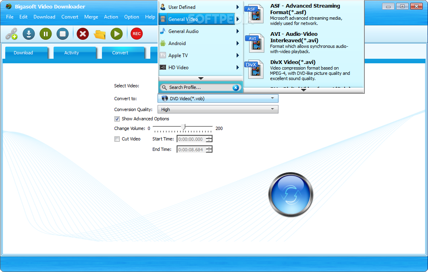Click the Search Profile input field
The image size is (428, 272).
(200, 87)
